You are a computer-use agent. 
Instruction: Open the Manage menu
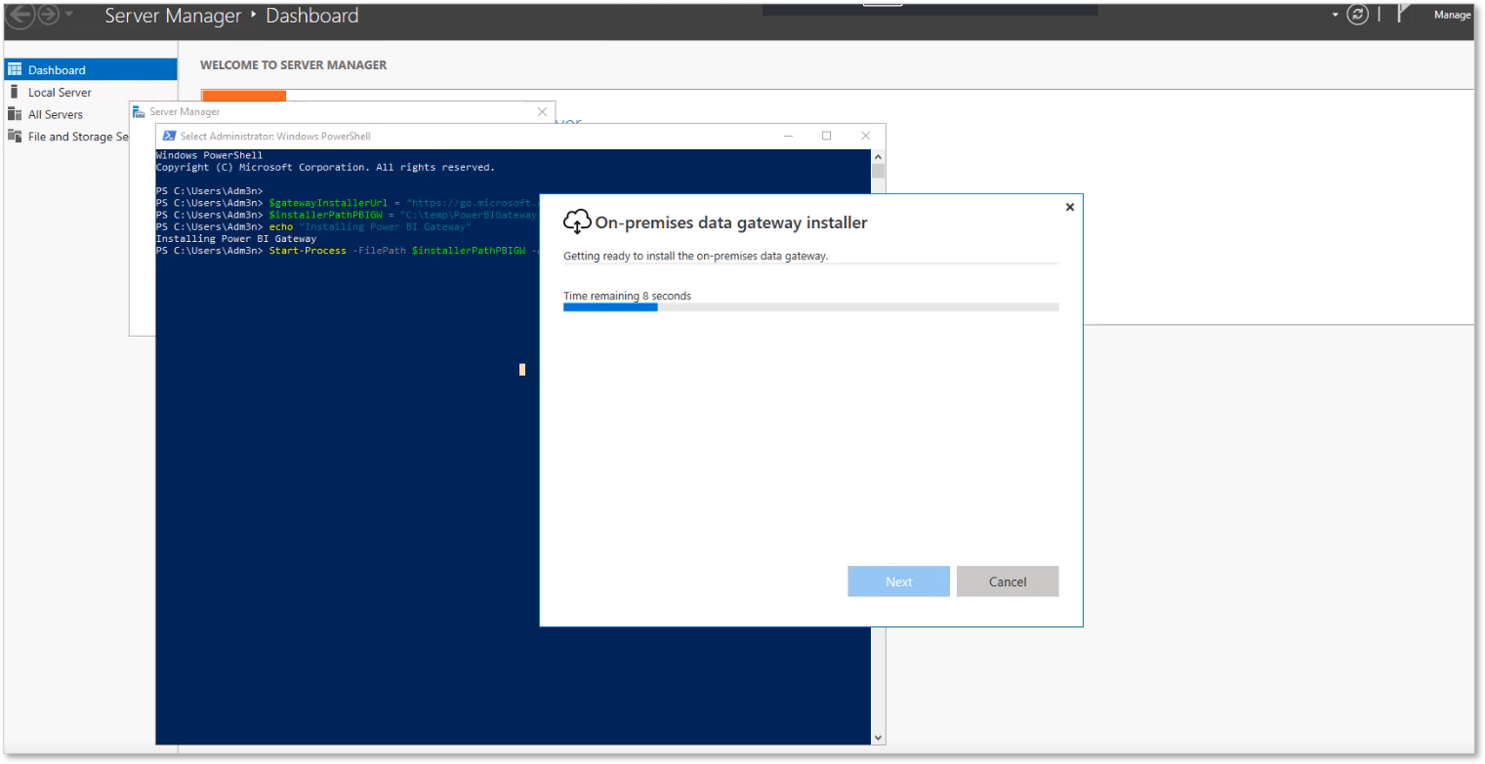(x=1452, y=15)
